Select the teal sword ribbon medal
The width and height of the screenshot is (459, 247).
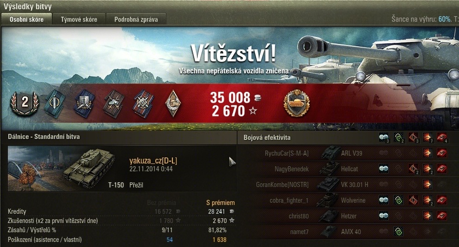pos(55,103)
